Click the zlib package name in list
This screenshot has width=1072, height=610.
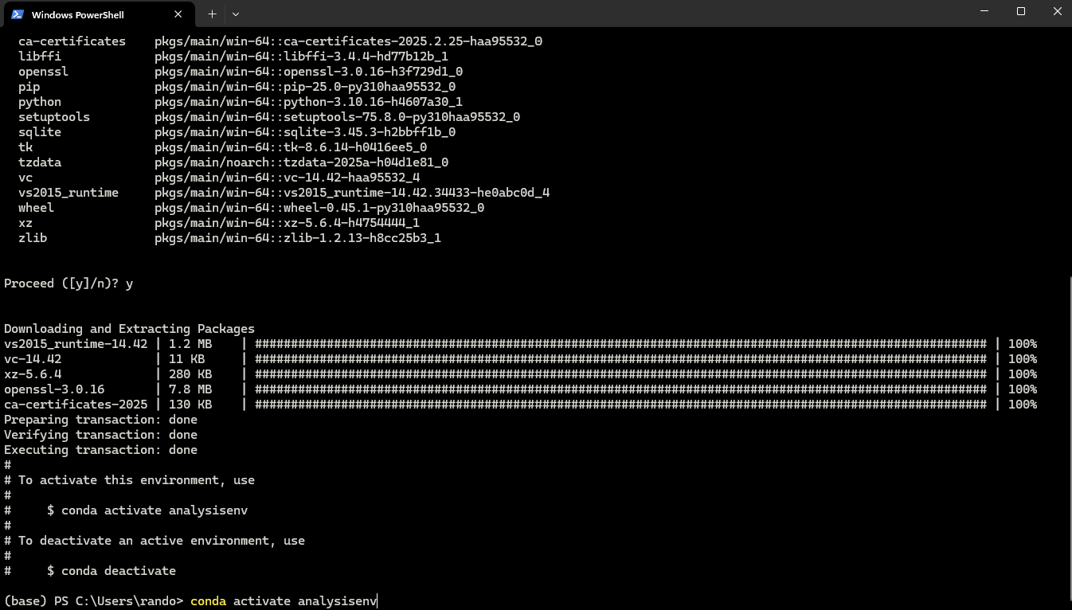(33, 238)
